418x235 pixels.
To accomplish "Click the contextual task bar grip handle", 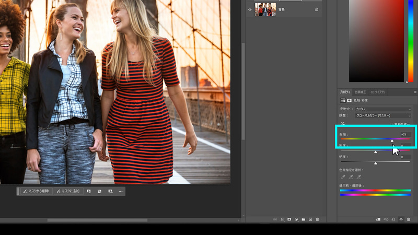I will point(18,191).
